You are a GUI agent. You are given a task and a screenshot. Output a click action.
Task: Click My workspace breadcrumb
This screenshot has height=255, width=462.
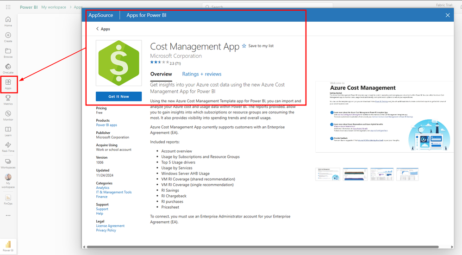54,7
